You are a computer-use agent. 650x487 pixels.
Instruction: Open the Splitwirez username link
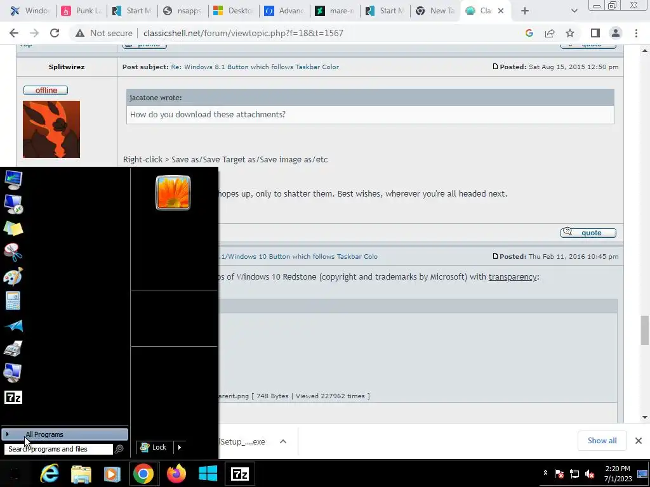point(67,67)
